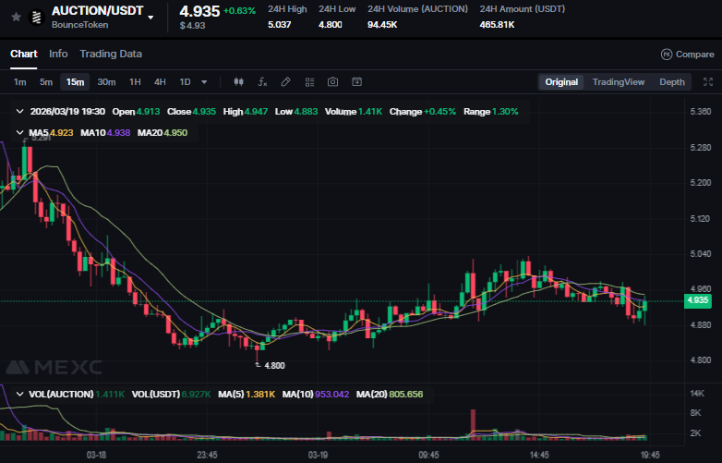Open the indicators fx icon
This screenshot has width=722, height=463.
point(262,82)
